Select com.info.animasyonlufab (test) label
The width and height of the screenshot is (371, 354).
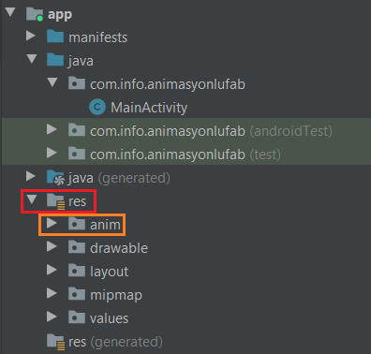coord(185,155)
